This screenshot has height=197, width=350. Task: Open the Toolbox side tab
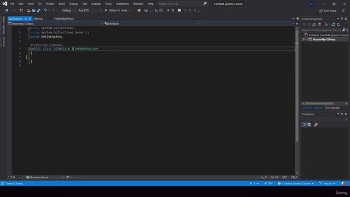pyautogui.click(x=4, y=42)
